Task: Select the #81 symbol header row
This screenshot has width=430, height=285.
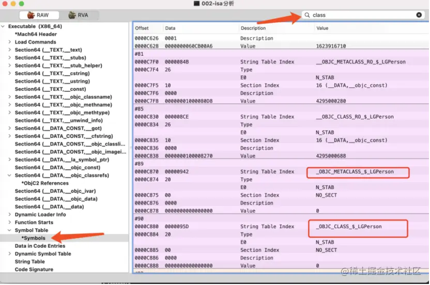Action: coord(281,54)
